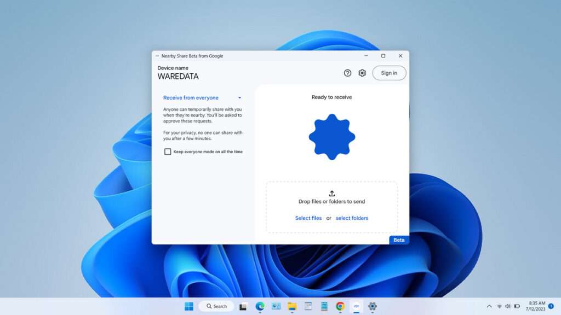Click the select folders link

[352, 218]
